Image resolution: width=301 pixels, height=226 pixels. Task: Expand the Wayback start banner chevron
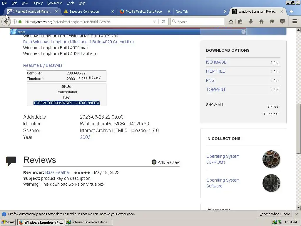(x=243, y=32)
